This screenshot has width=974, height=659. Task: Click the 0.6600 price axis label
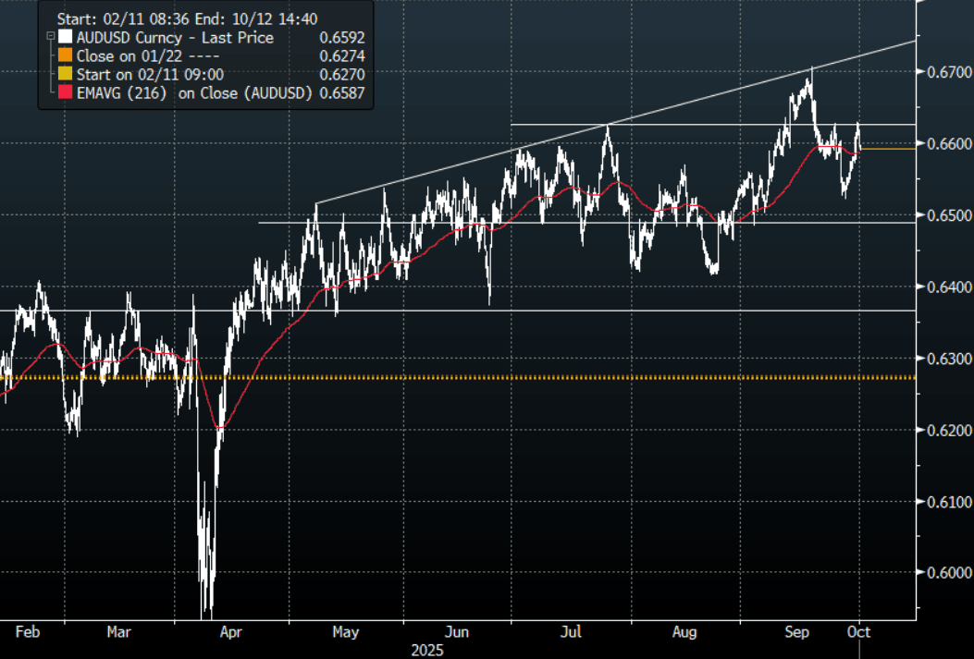click(949, 143)
